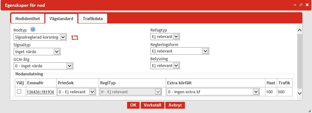Open the Trafikdata tab
The width and height of the screenshot is (312, 113).
(93, 19)
